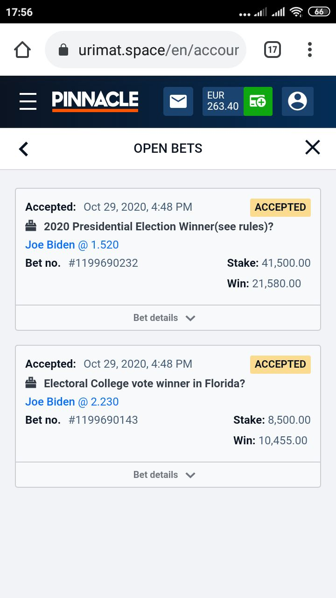
Task: Go back with the left arrow
Action: (23, 149)
